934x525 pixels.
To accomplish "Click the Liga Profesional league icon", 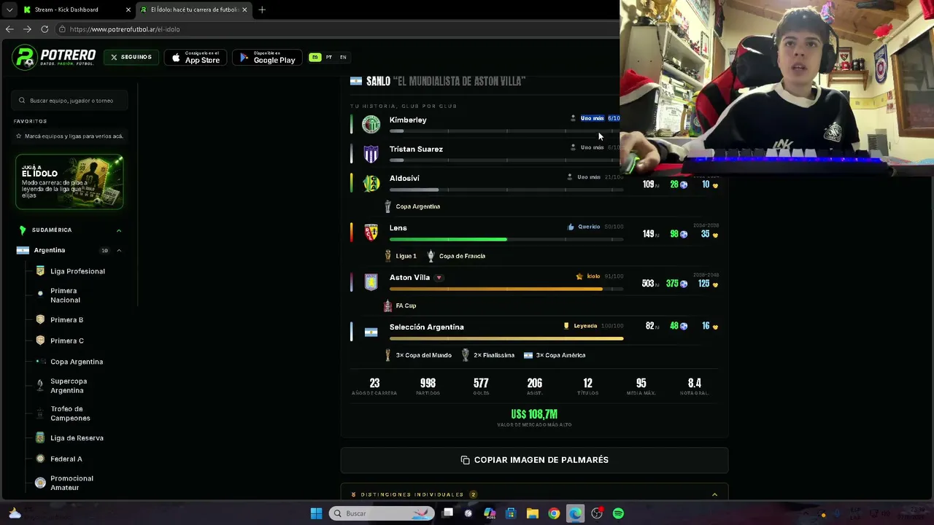I will click(40, 271).
